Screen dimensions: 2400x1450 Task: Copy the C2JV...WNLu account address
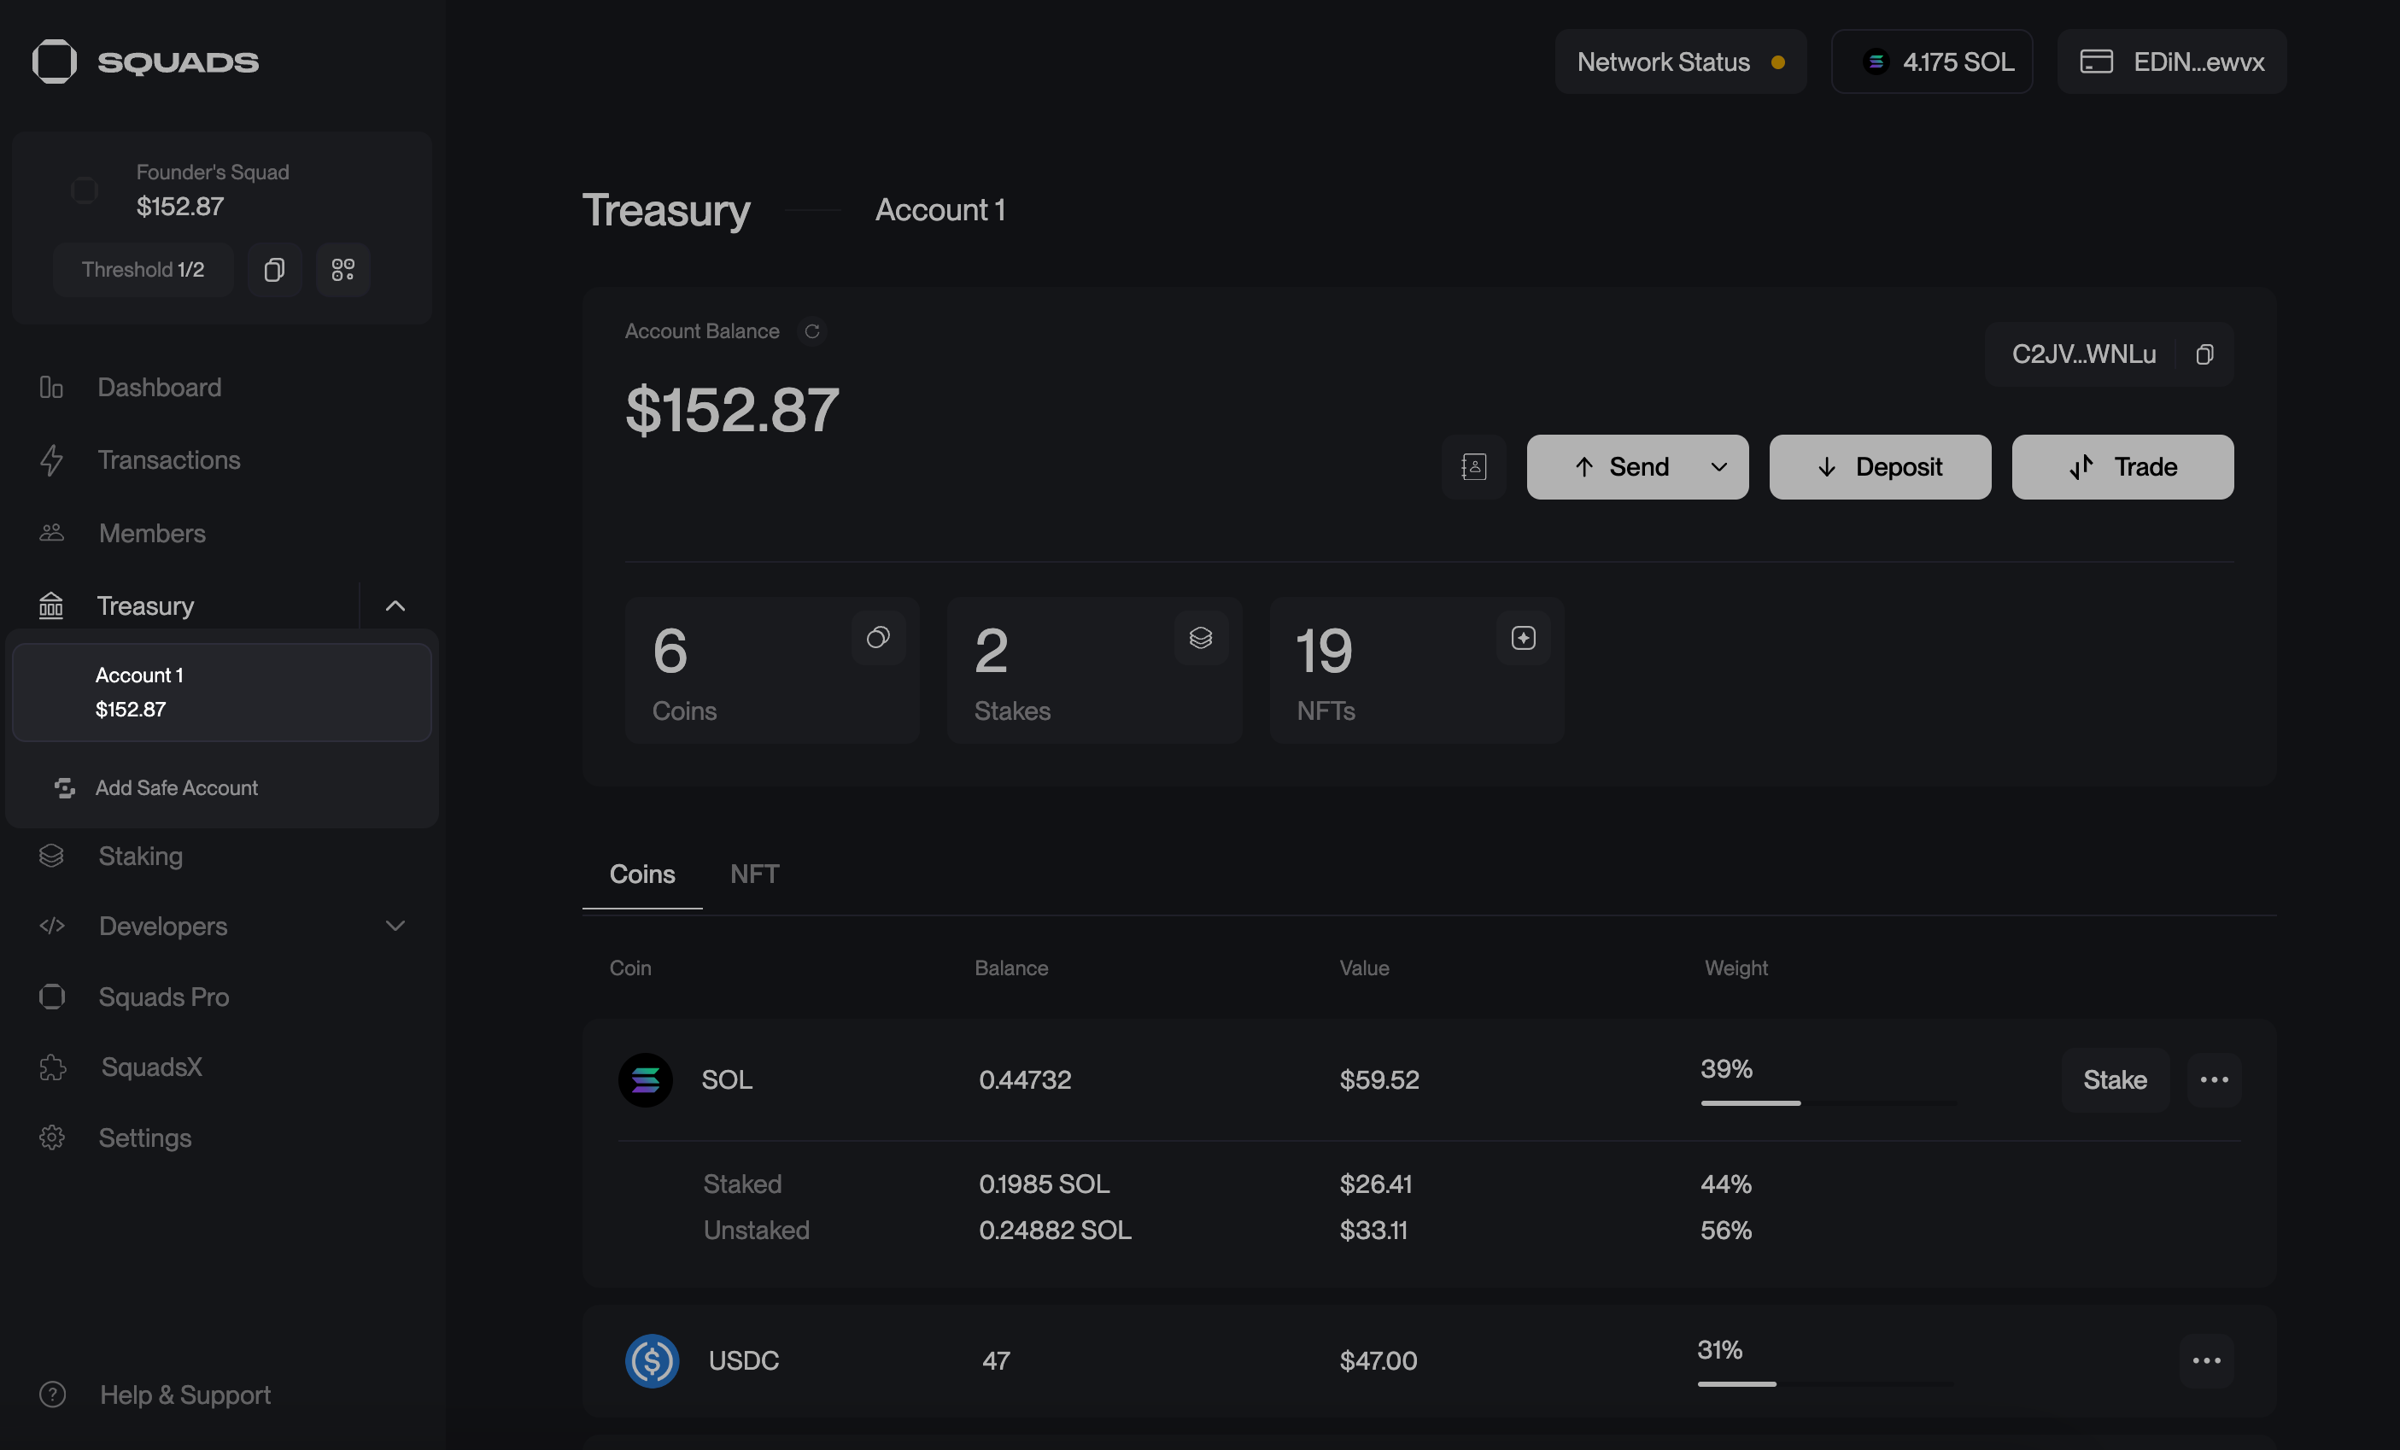point(2204,354)
